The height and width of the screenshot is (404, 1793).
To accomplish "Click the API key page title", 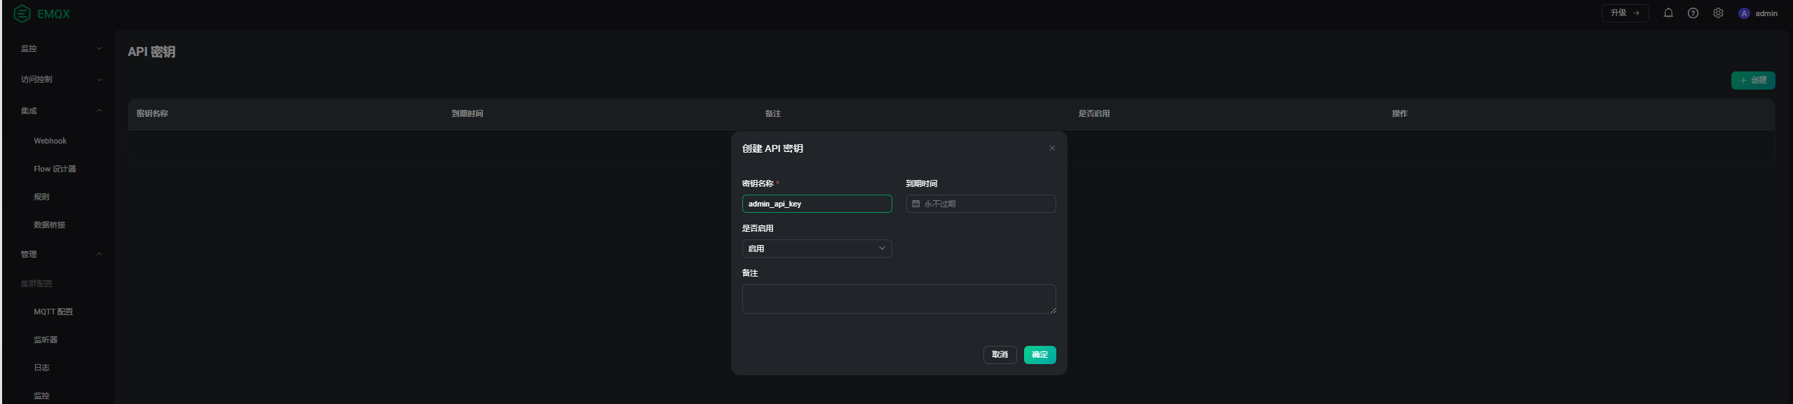I will tap(151, 52).
